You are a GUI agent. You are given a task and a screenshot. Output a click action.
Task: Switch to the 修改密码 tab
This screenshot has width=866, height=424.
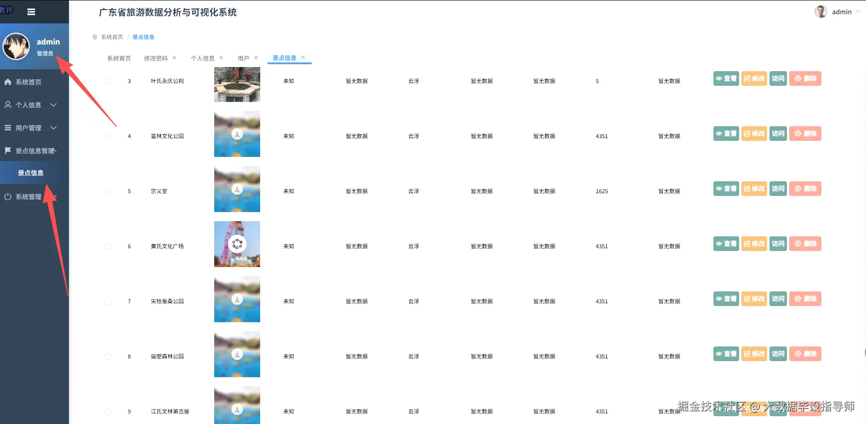pyautogui.click(x=156, y=58)
